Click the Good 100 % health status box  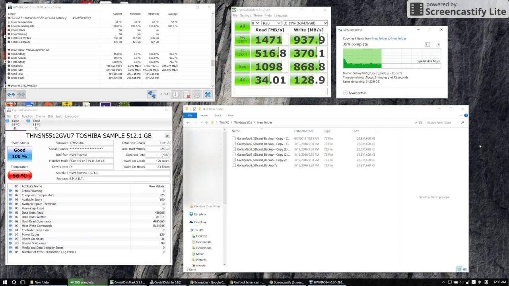pos(19,153)
